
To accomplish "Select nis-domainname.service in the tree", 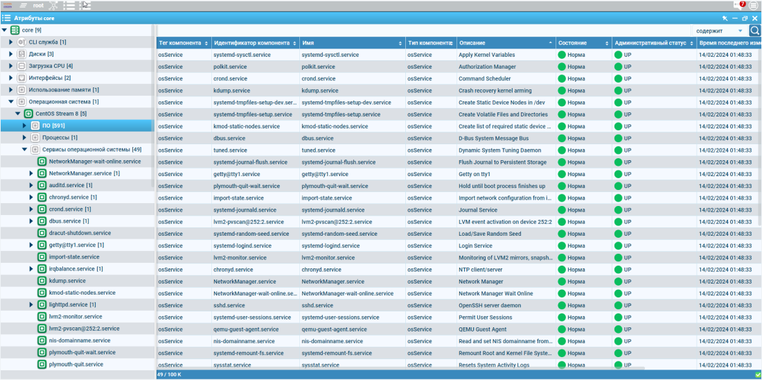I will point(80,340).
